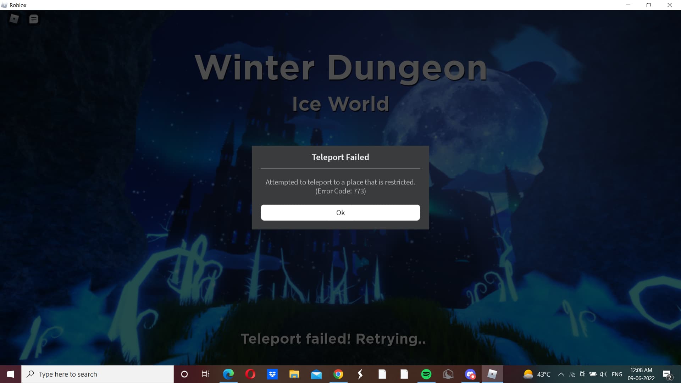
Task: Open the volume control in the tray
Action: coord(603,374)
